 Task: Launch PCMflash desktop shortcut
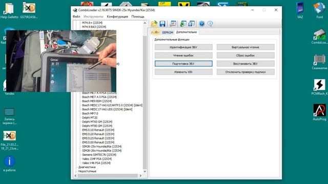319,87
